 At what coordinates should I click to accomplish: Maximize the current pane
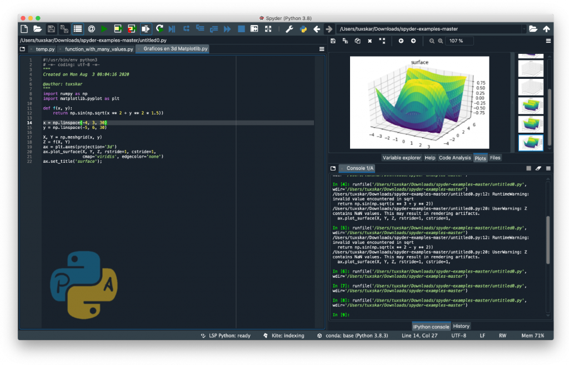(254, 29)
